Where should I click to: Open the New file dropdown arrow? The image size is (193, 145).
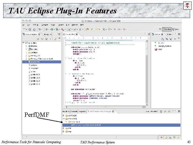coord(27,30)
